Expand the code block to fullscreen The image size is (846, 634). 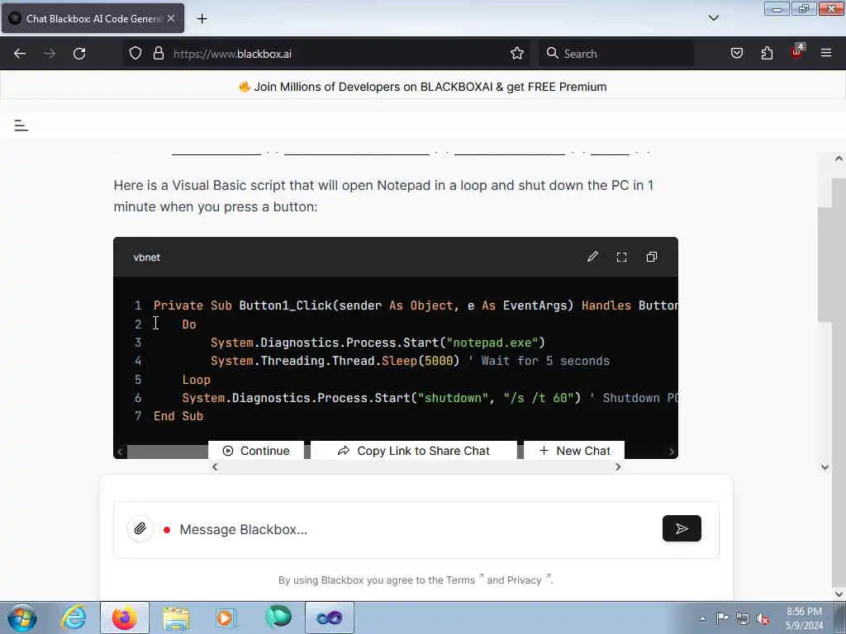coord(621,258)
